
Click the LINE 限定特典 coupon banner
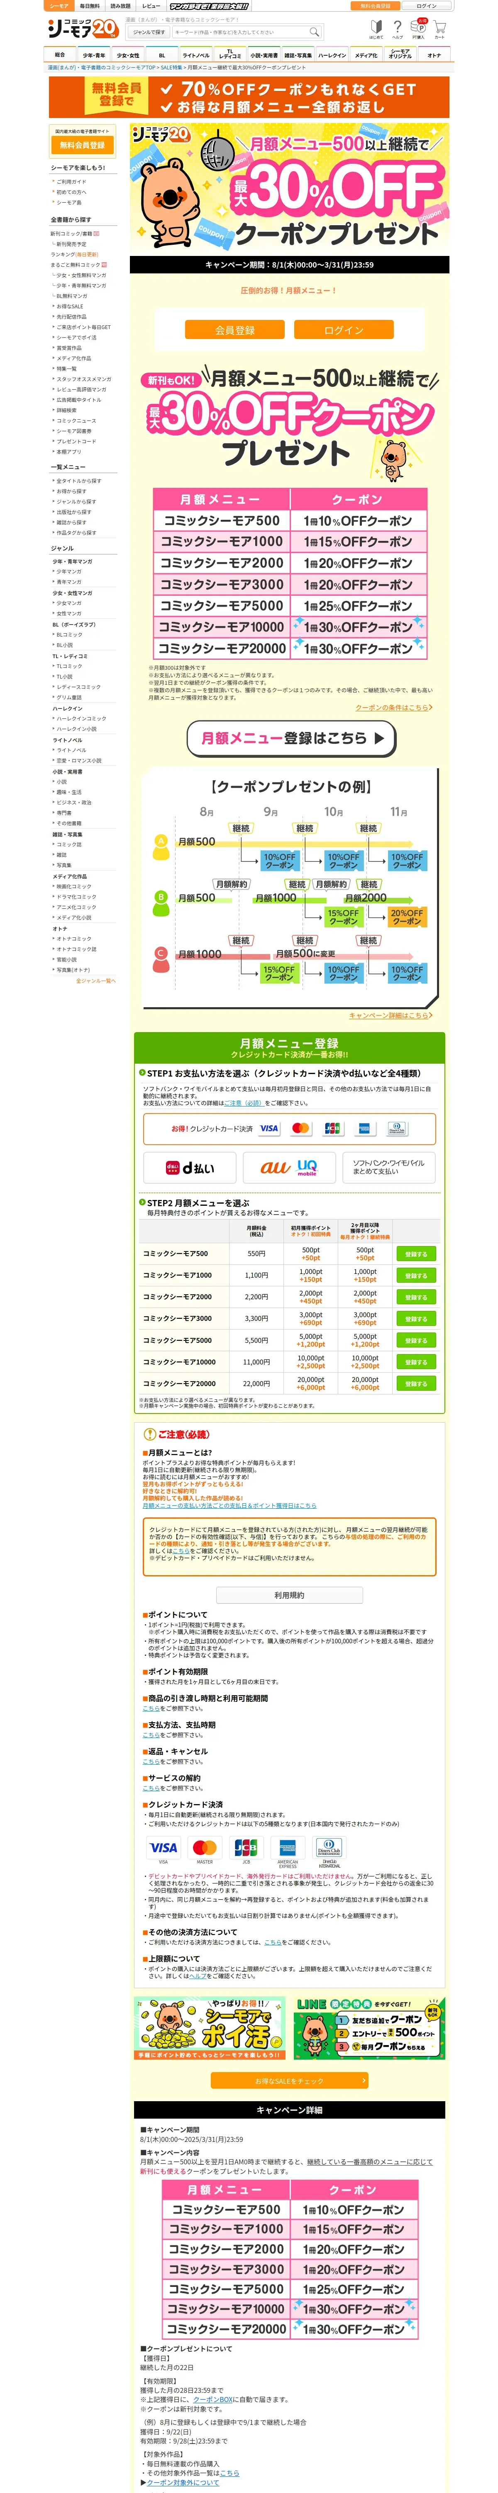pyautogui.click(x=369, y=2028)
